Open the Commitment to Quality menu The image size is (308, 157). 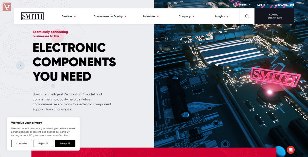(x=110, y=16)
